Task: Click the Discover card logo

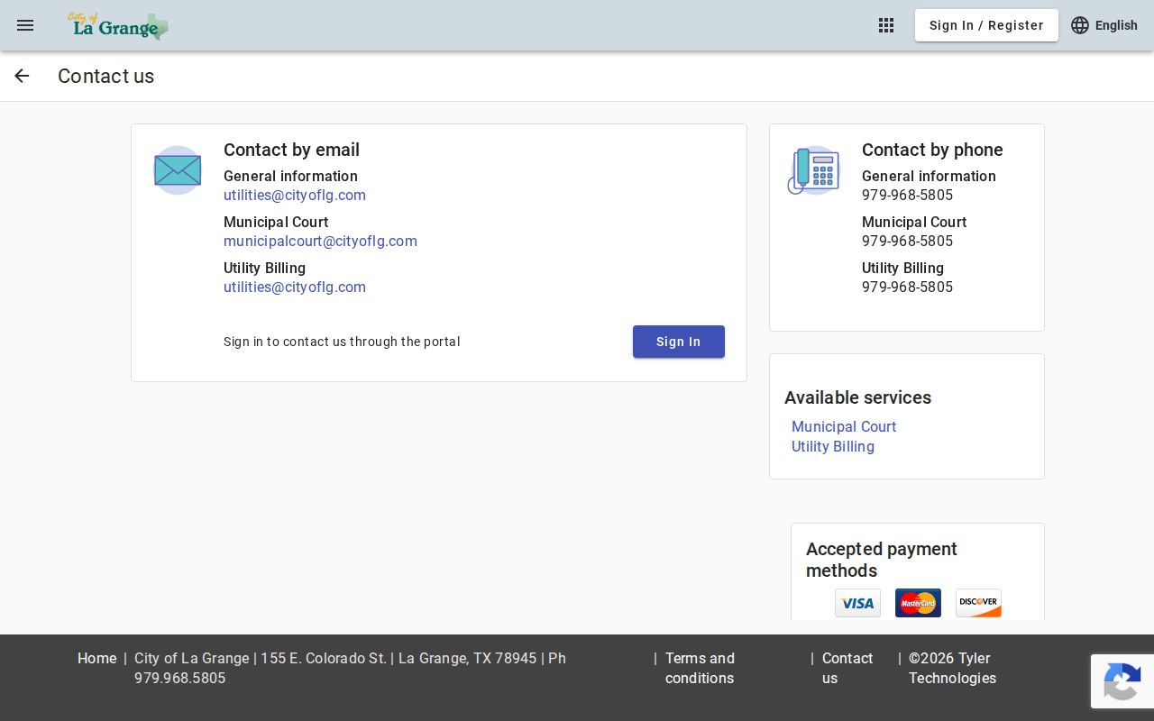Action: point(978,603)
